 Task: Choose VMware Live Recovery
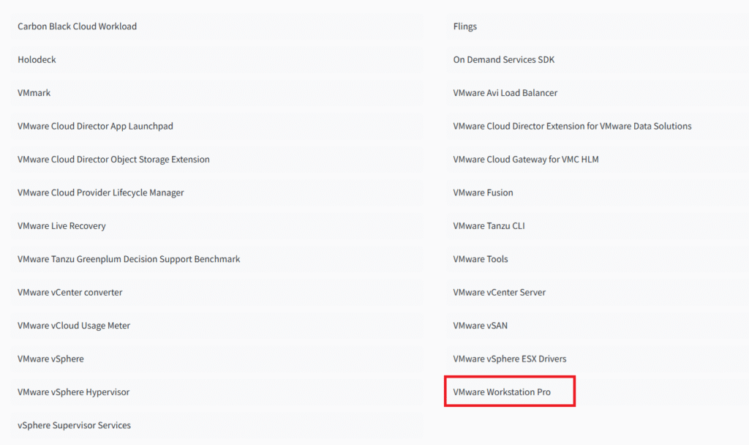[x=61, y=226]
